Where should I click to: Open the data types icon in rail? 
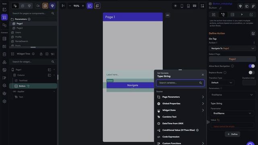click(x=4, y=47)
